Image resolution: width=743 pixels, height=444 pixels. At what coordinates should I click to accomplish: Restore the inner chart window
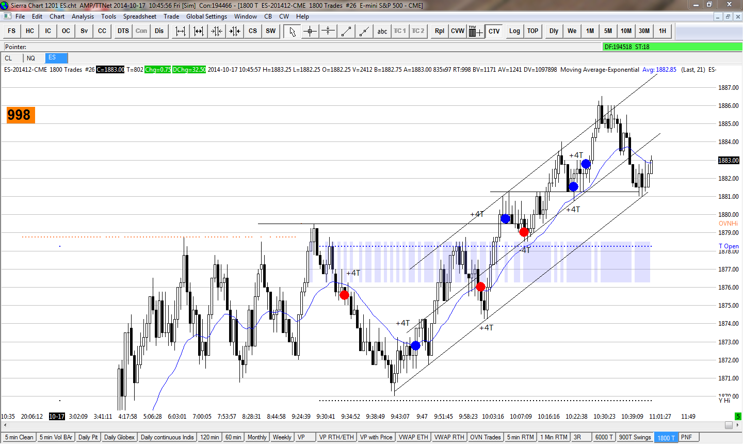728,17
